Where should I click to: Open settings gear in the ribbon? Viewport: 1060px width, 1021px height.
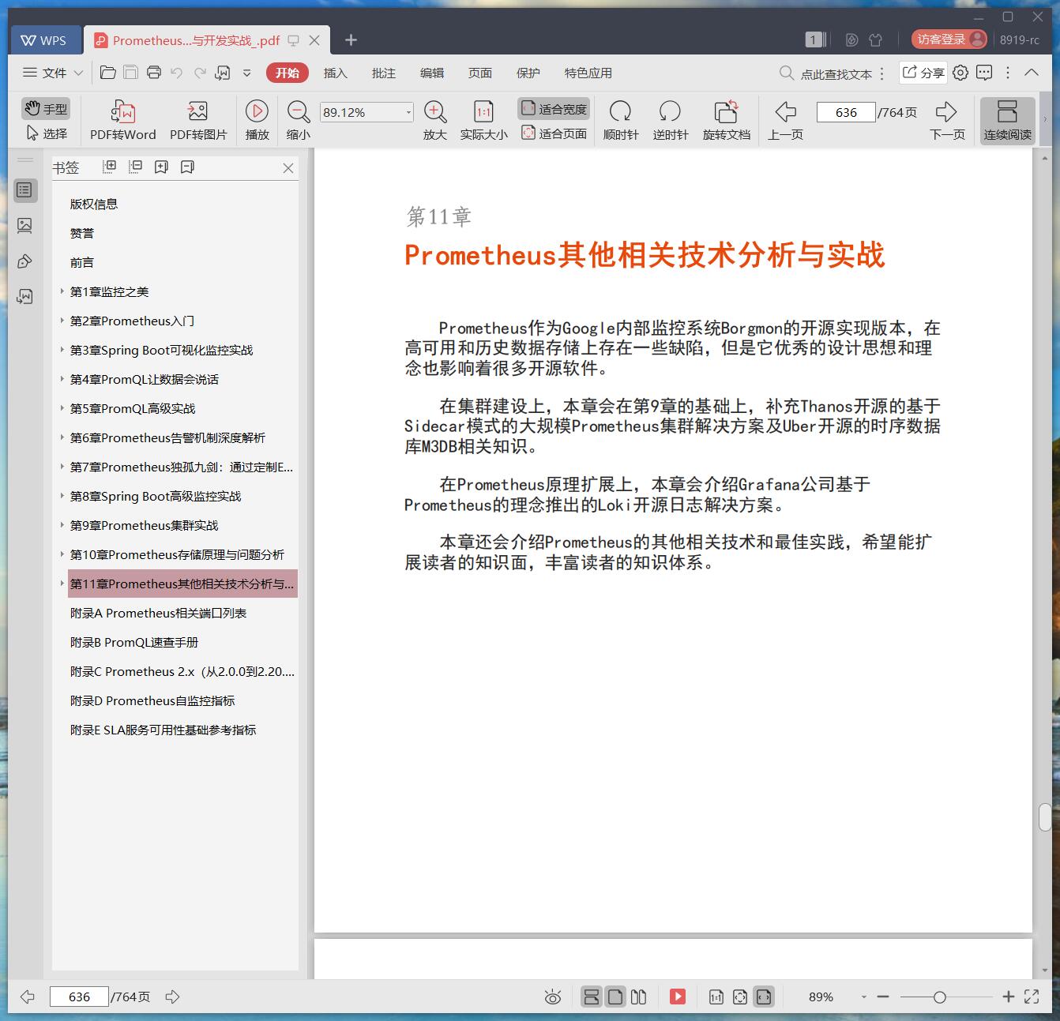[960, 73]
